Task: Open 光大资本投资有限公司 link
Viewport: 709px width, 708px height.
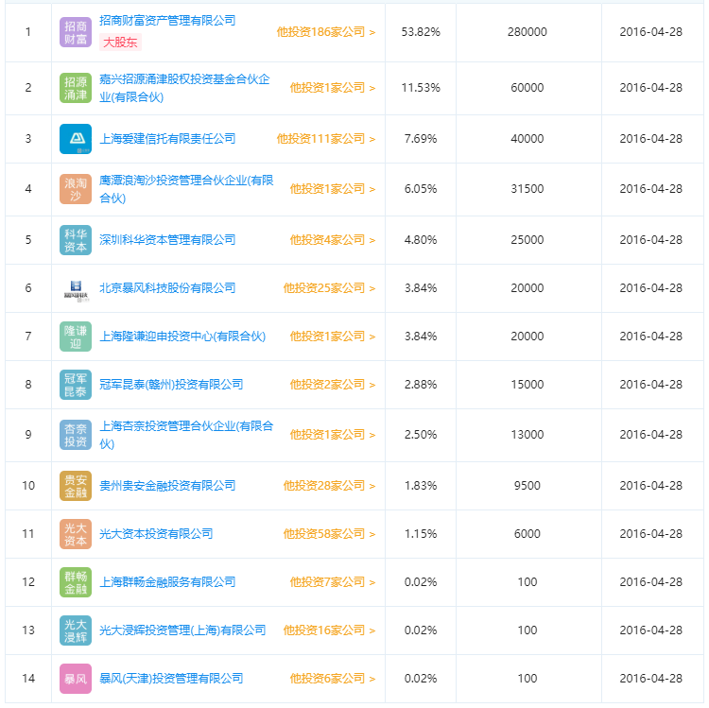Action: pos(156,534)
